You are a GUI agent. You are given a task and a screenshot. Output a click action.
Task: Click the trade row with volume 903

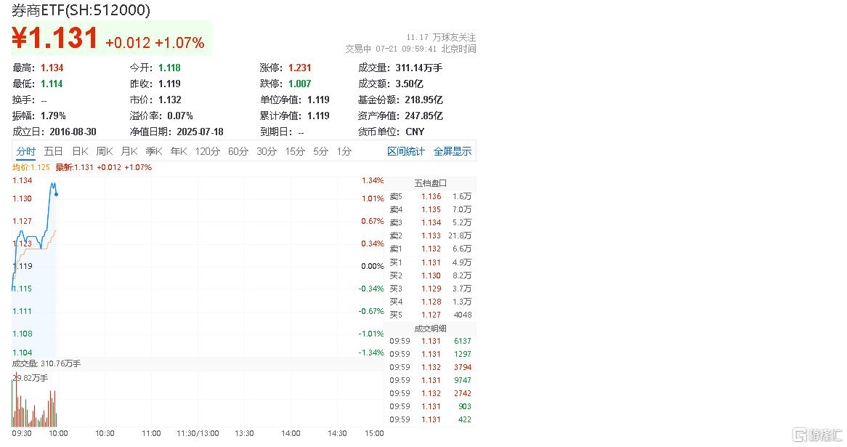431,406
